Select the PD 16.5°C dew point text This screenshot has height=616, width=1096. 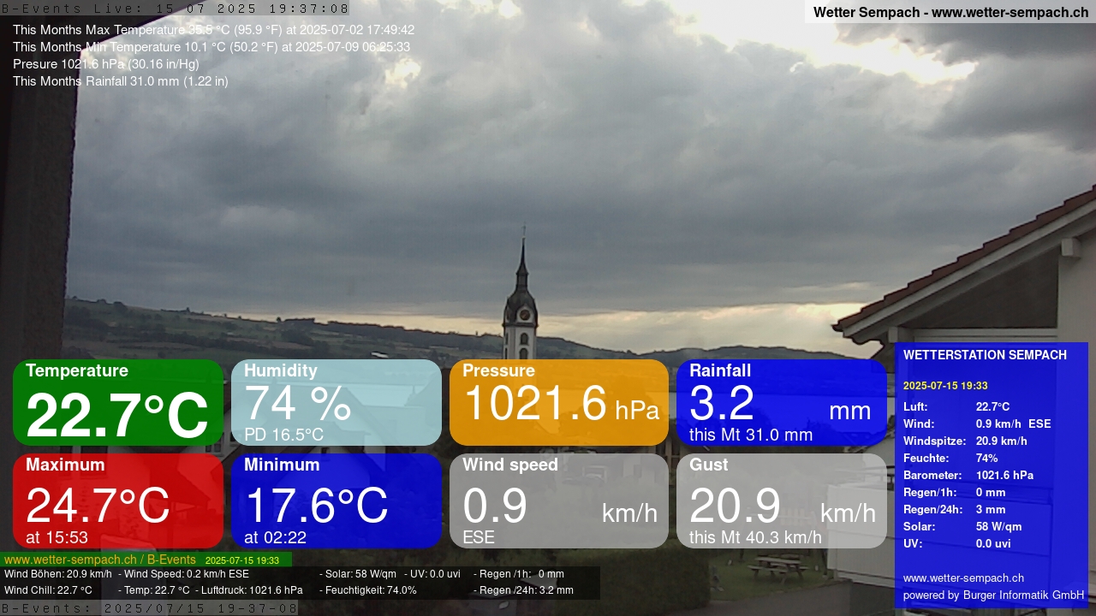[x=283, y=435]
